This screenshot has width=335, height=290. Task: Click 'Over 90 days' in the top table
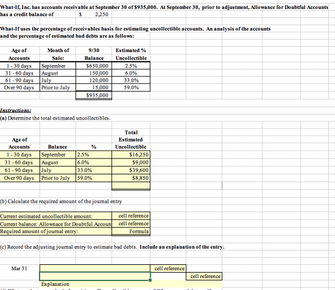(19, 87)
